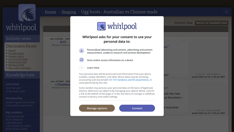Open Newest topics link

click(16, 56)
